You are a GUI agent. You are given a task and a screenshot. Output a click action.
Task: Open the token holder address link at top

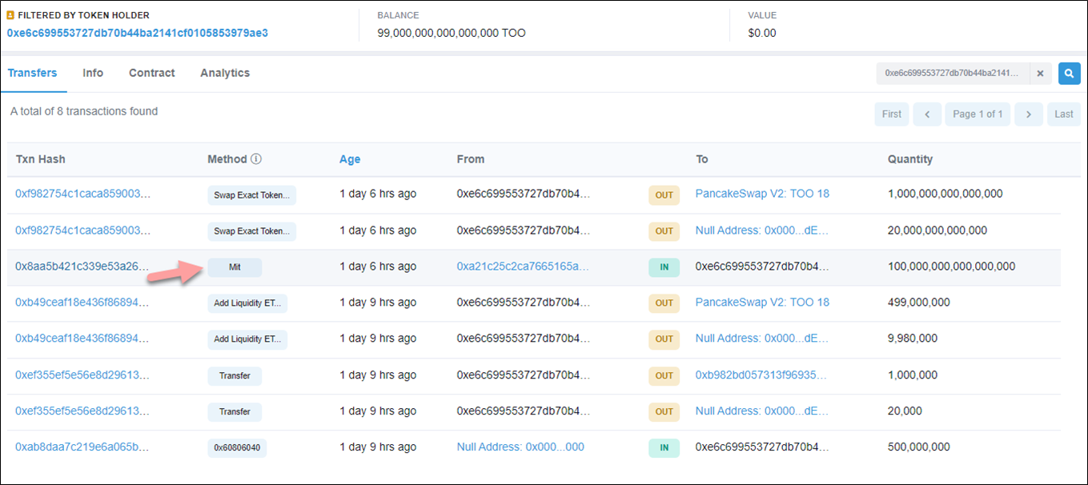tap(138, 33)
